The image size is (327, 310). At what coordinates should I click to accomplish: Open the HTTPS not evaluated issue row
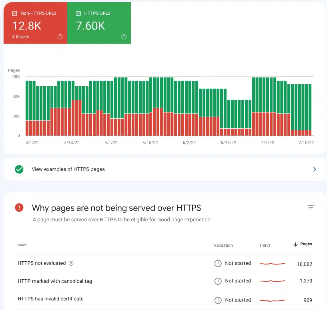pos(165,263)
